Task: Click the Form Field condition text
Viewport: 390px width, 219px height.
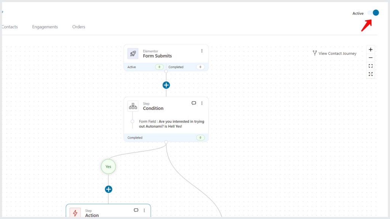Action: [x=171, y=124]
